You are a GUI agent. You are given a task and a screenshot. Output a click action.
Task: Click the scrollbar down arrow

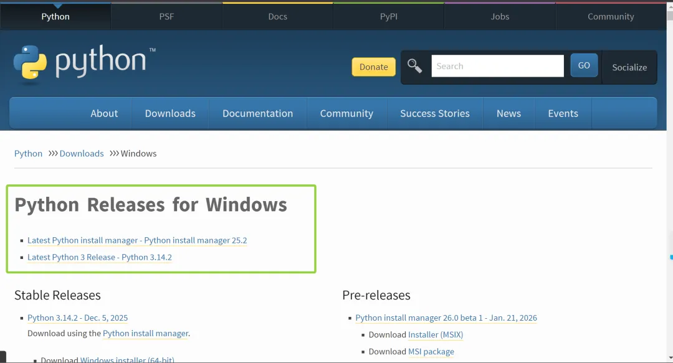(x=669, y=358)
